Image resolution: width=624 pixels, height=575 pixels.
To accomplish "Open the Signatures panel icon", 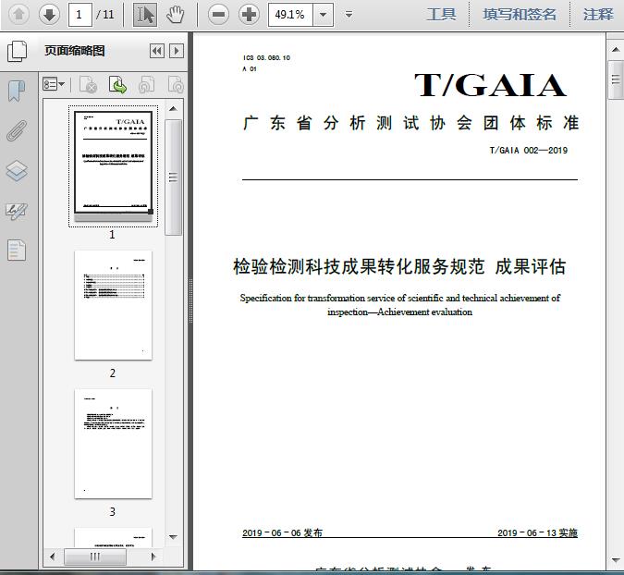I will (17, 211).
